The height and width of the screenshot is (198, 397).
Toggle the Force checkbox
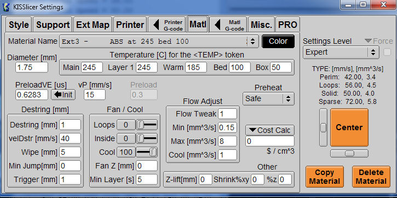(387, 53)
